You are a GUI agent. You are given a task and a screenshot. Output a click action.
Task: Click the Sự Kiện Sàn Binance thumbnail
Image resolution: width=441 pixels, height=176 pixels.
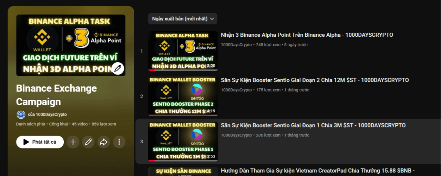pyautogui.click(x=183, y=172)
